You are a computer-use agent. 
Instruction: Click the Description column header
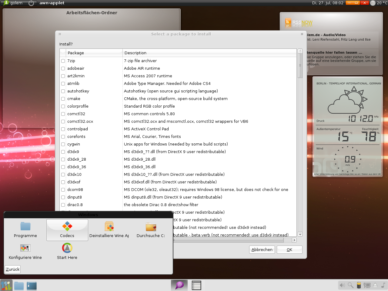(209, 53)
